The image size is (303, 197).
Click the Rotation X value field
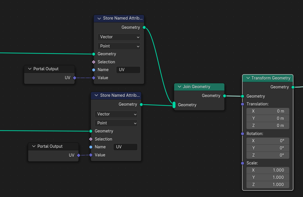click(268, 141)
